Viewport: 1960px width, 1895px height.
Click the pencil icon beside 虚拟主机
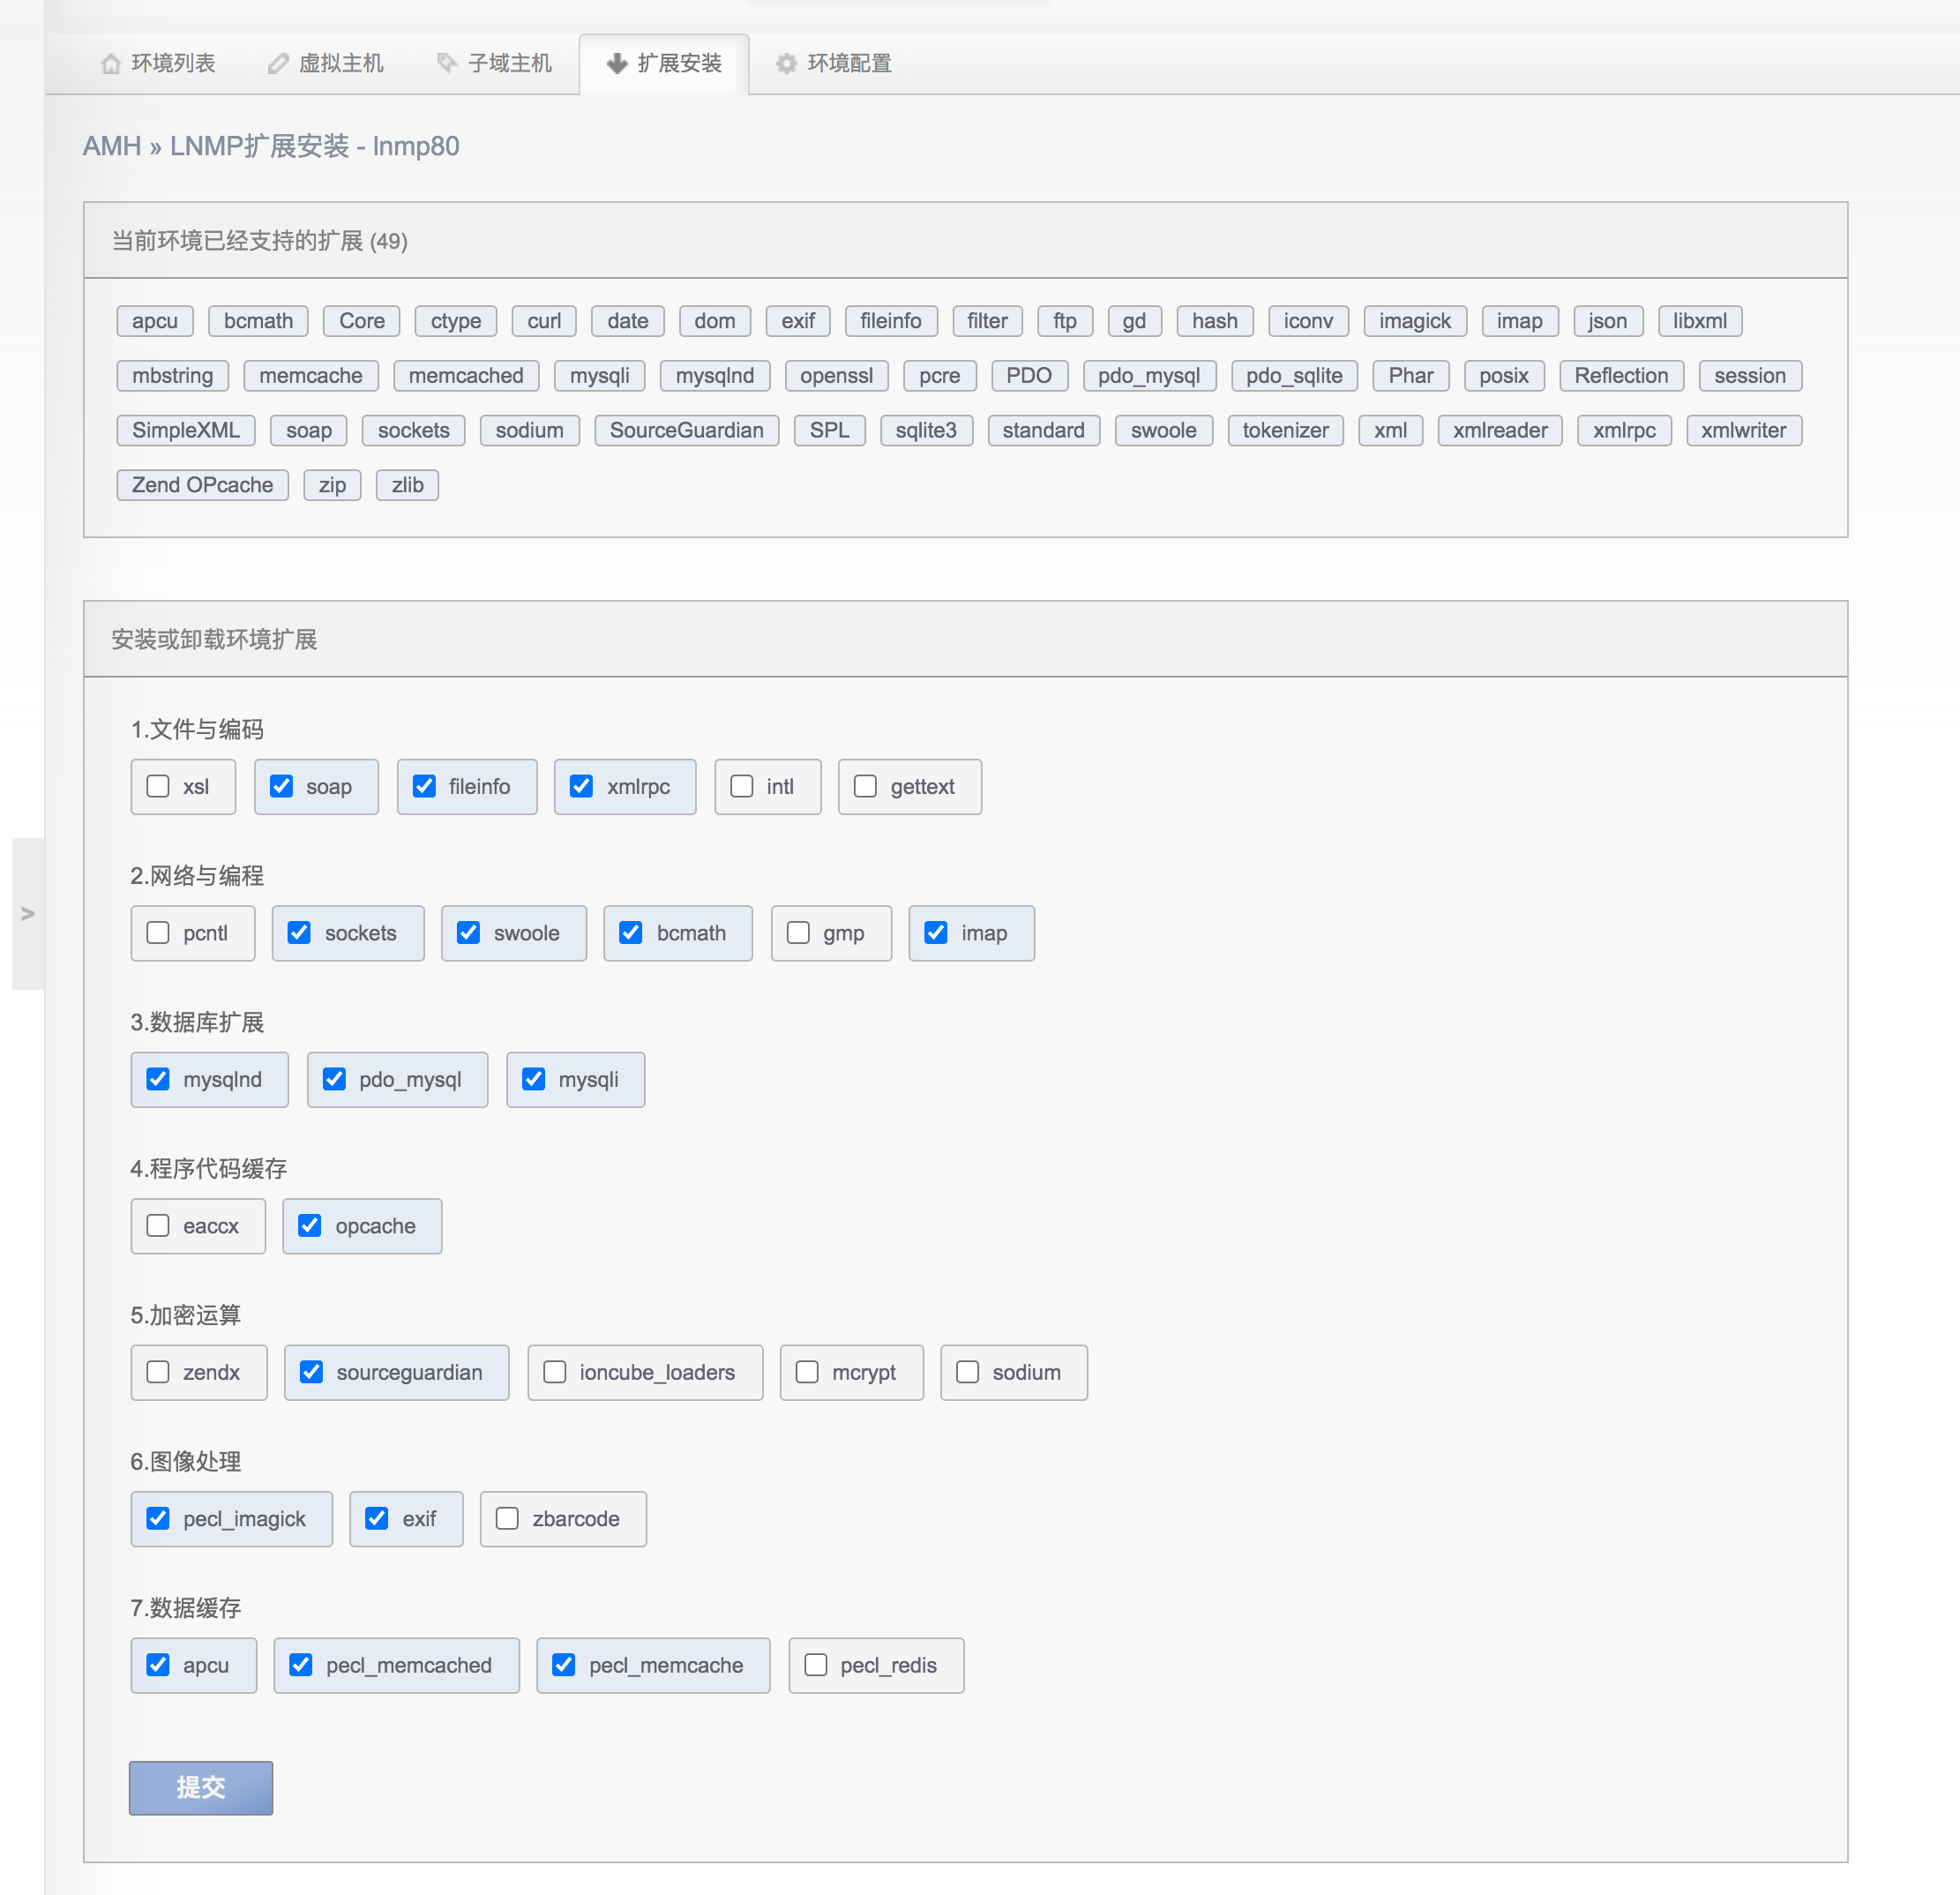[278, 64]
